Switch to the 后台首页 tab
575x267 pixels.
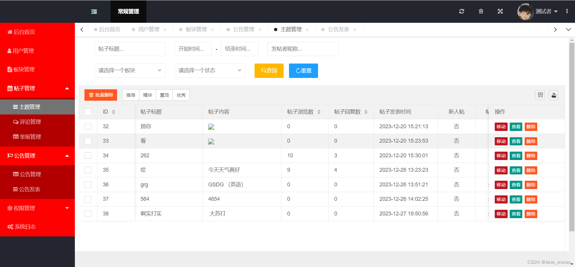click(x=107, y=29)
